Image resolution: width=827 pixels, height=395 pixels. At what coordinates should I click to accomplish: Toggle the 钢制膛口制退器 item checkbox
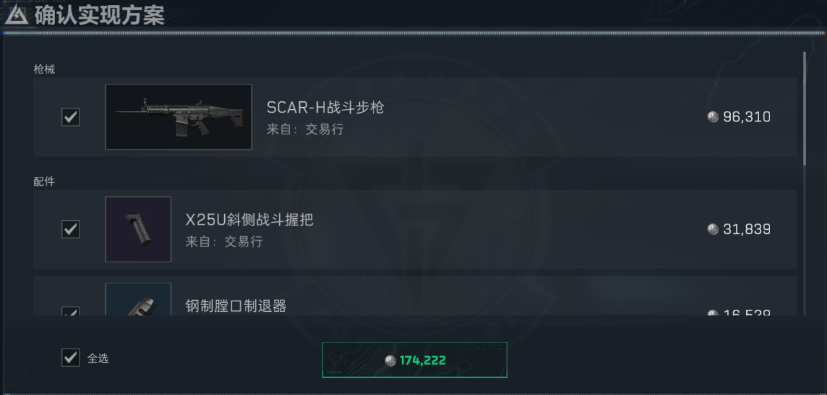point(70,312)
